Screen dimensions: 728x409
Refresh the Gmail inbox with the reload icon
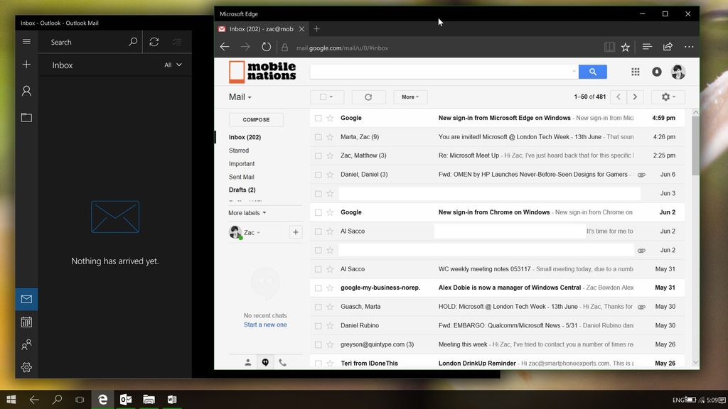[368, 97]
